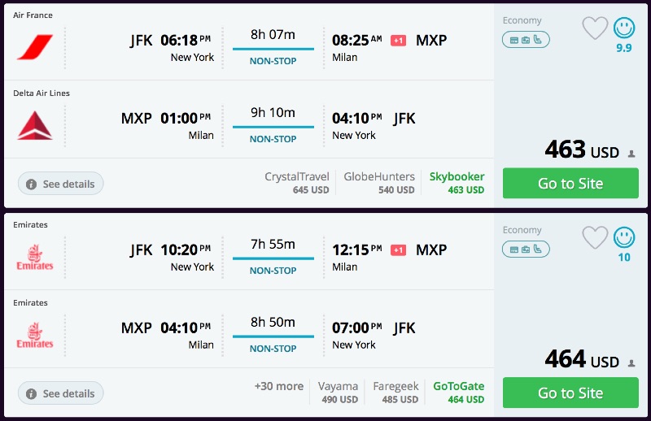Screen dimensions: 651x421
Task: Click the Delta Air Lines logo
Action: pos(35,126)
